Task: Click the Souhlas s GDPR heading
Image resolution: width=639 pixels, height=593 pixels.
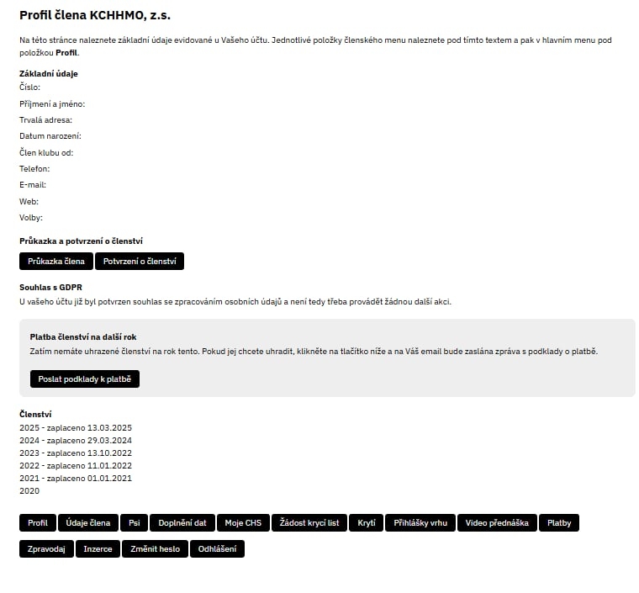Action: coord(50,288)
